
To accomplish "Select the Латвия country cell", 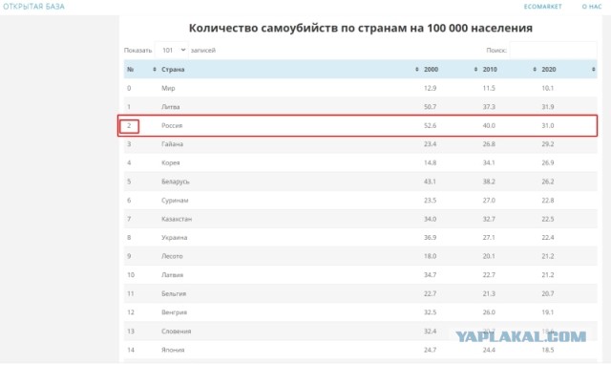I will point(172,275).
